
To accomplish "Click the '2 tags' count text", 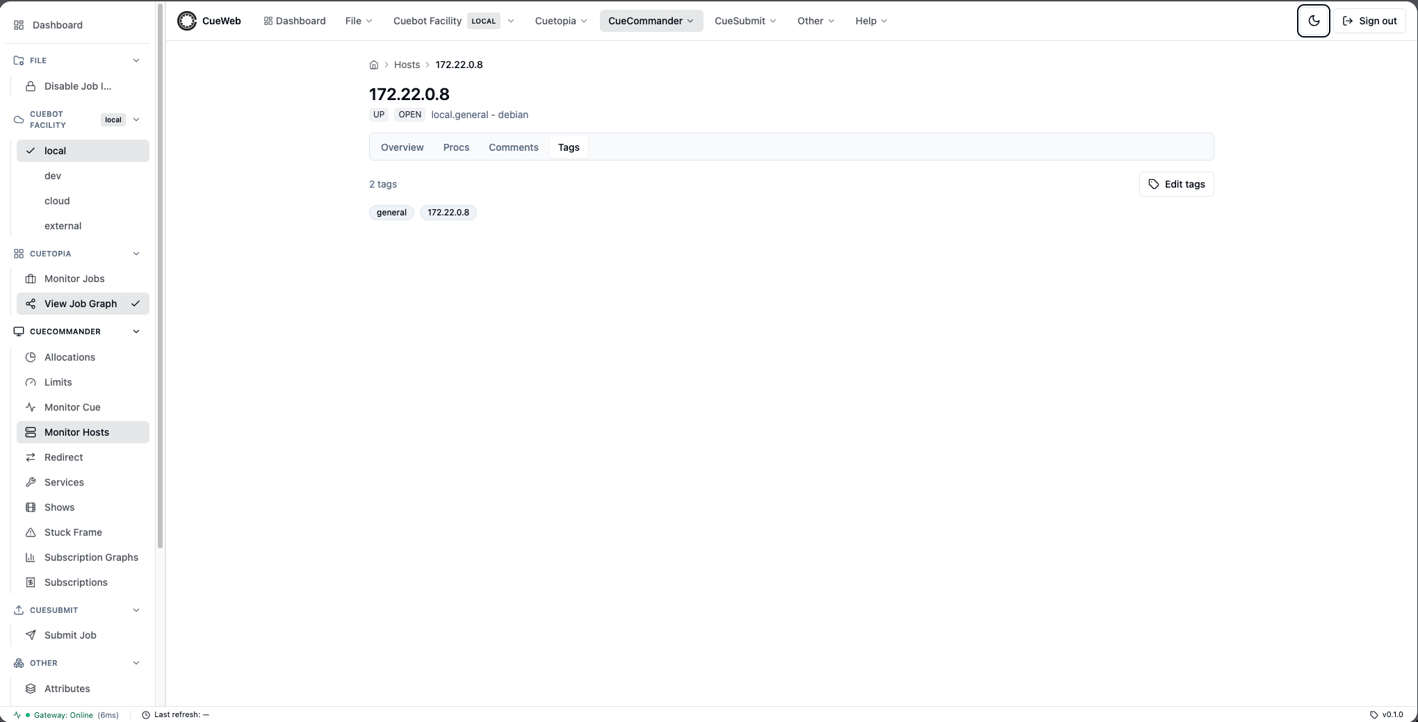I will pos(383,184).
